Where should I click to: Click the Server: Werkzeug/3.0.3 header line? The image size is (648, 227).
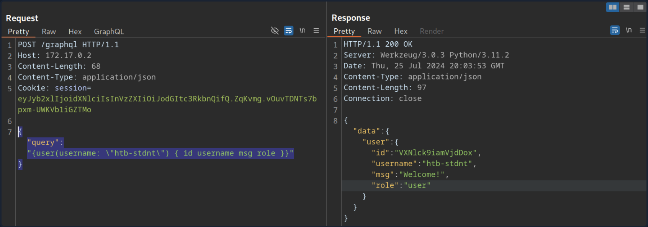pyautogui.click(x=426, y=55)
